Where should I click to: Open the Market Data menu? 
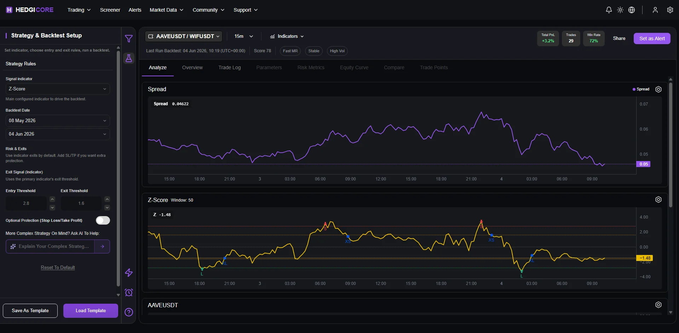(x=167, y=10)
